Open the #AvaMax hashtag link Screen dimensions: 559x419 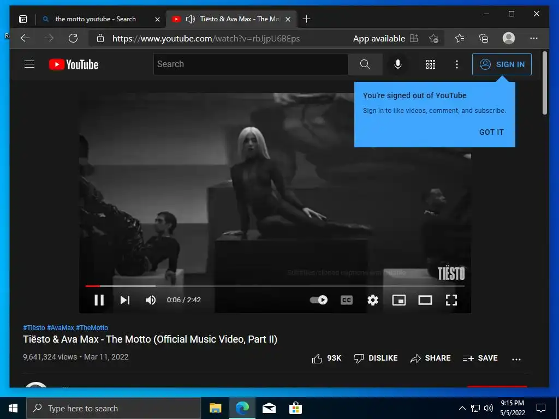60,328
